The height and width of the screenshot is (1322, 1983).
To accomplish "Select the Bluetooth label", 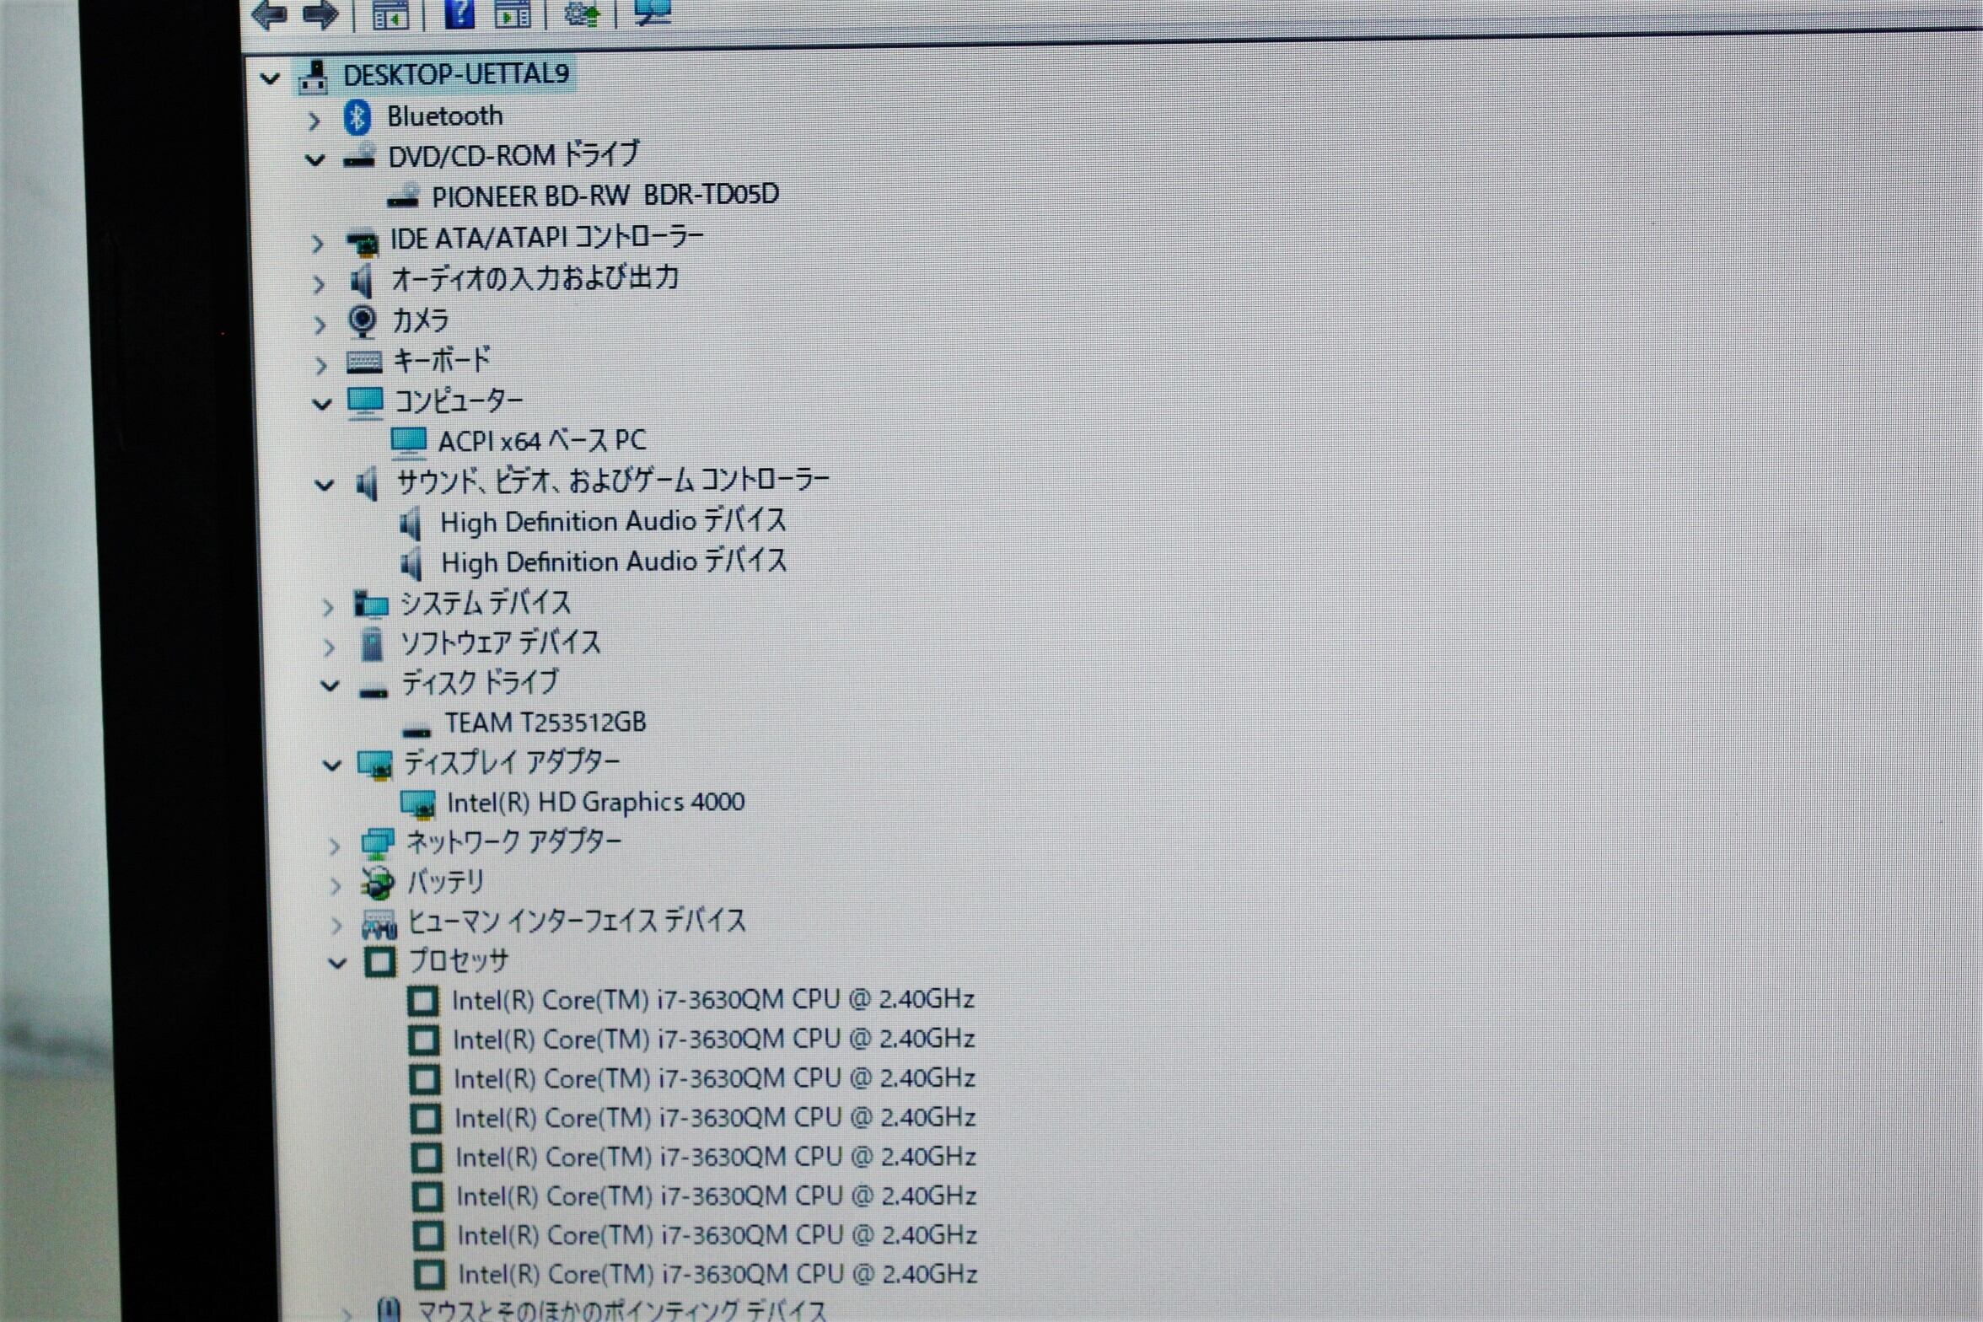I will click(444, 116).
